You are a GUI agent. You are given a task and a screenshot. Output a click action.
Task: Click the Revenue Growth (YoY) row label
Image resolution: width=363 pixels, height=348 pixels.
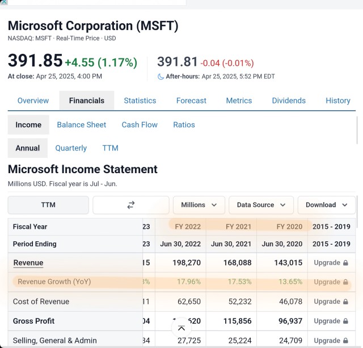[54, 282]
